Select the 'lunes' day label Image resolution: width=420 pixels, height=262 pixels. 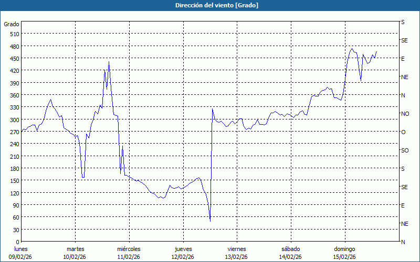[x=21, y=248]
